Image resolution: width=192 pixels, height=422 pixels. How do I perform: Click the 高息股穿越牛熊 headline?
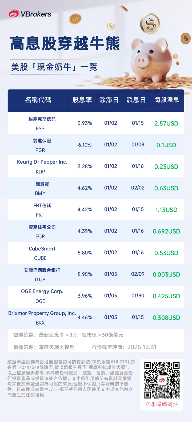(x=65, y=44)
